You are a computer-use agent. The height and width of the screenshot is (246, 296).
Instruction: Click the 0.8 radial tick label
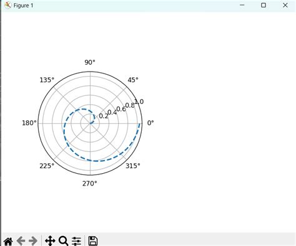[x=130, y=105]
